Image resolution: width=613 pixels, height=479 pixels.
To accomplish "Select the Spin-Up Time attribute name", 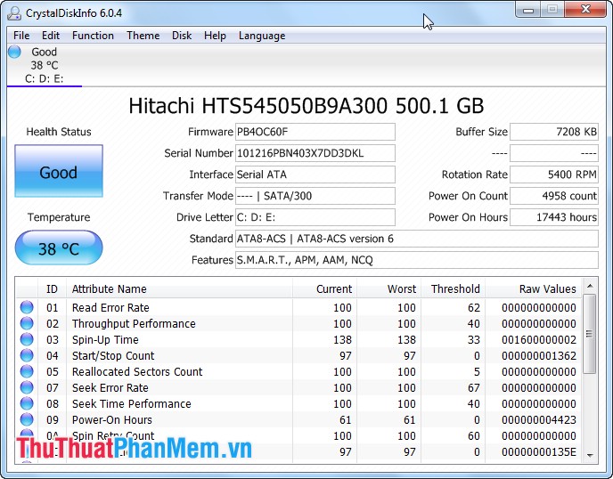I will click(x=105, y=340).
